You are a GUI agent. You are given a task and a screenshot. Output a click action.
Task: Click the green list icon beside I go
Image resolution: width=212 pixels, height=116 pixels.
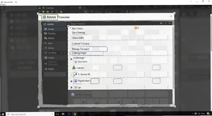tap(76, 87)
